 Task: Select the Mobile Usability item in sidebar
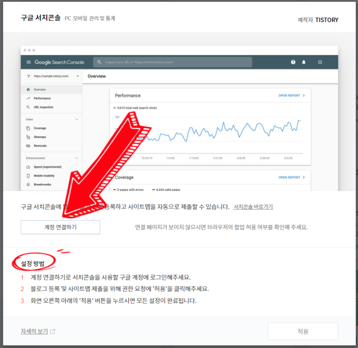tap(44, 176)
